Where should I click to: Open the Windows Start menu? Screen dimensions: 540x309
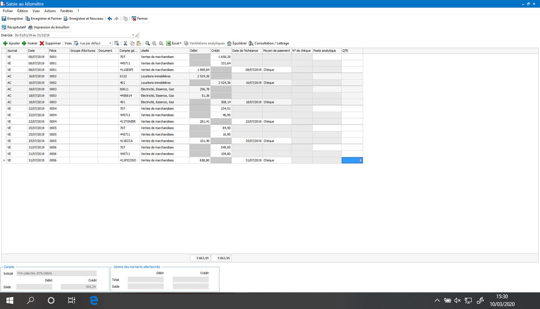(9, 300)
